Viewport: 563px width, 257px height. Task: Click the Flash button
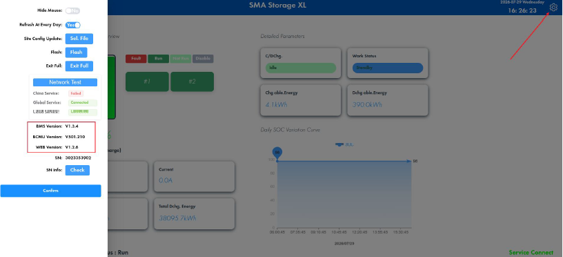76,52
